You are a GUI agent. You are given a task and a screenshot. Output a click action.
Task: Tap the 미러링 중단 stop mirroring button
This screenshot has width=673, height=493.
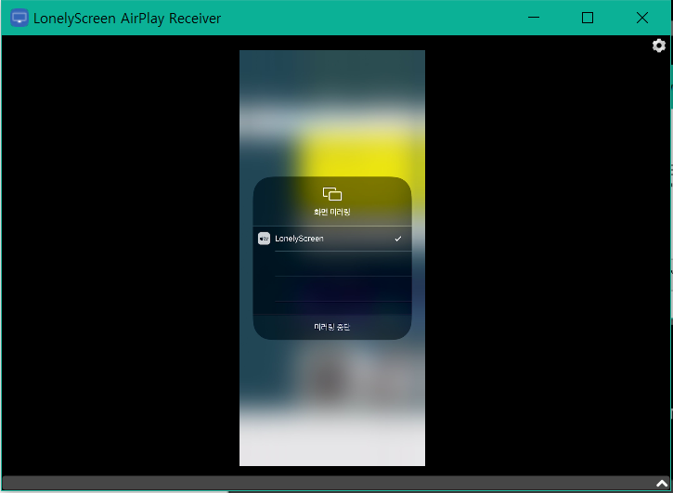332,327
